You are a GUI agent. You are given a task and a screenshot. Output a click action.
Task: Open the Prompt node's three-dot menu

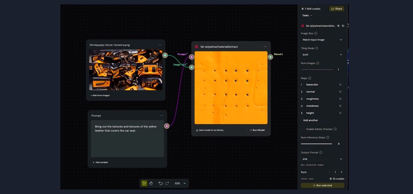pos(162,115)
